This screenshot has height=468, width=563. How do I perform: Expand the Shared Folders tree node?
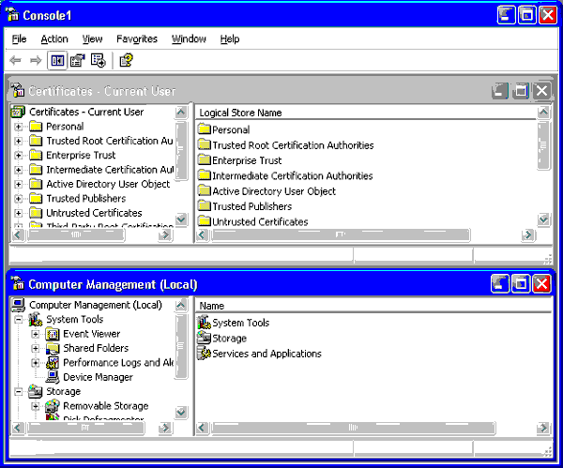[36, 349]
